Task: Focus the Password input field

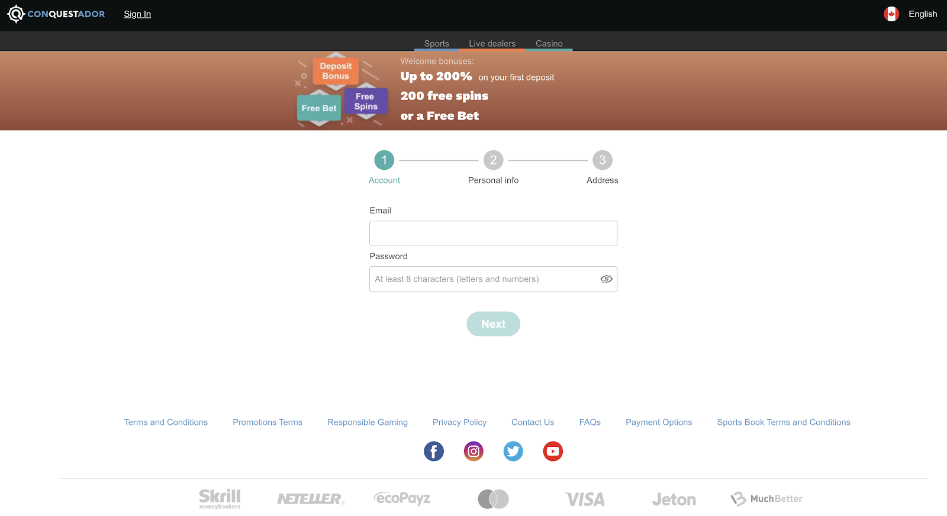Action: coord(493,279)
